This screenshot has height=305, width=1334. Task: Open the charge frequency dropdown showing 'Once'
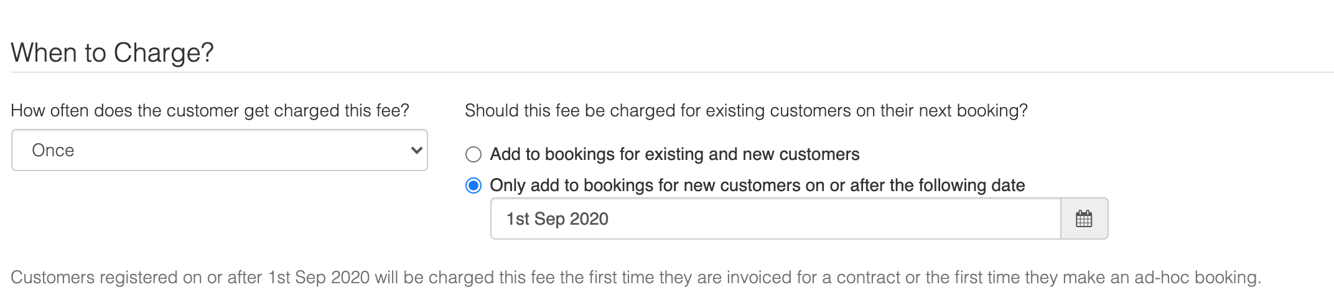tap(220, 150)
